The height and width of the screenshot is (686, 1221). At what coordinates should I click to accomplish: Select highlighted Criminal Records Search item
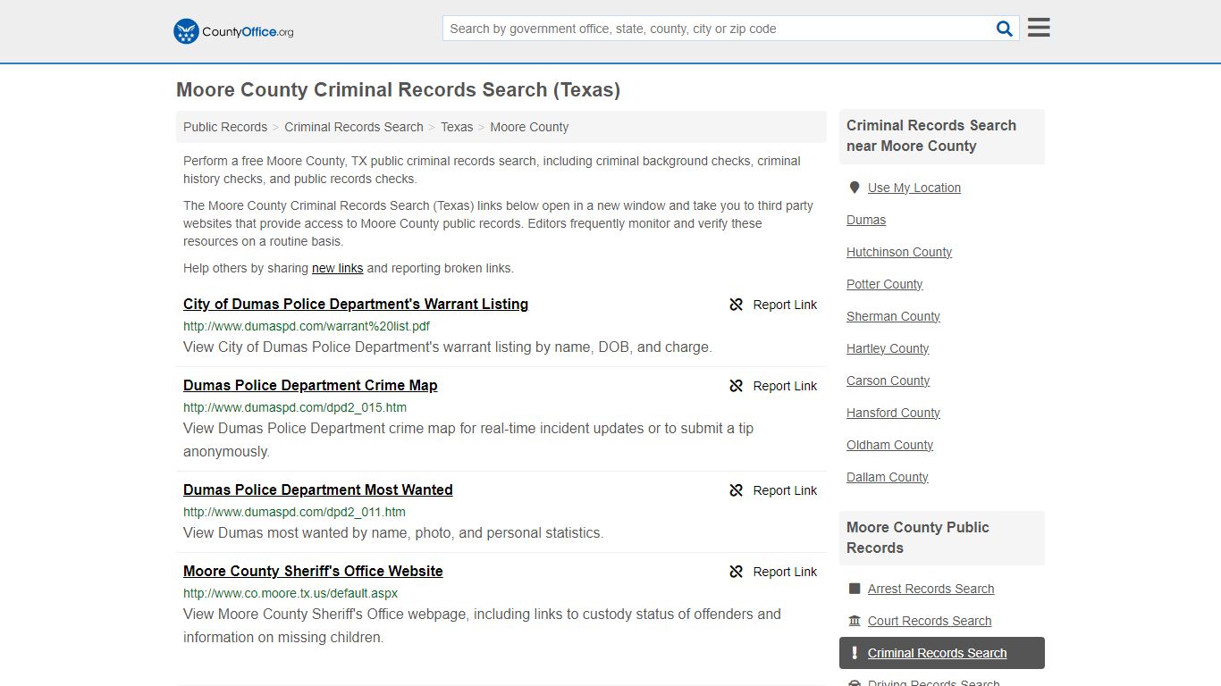tap(942, 653)
